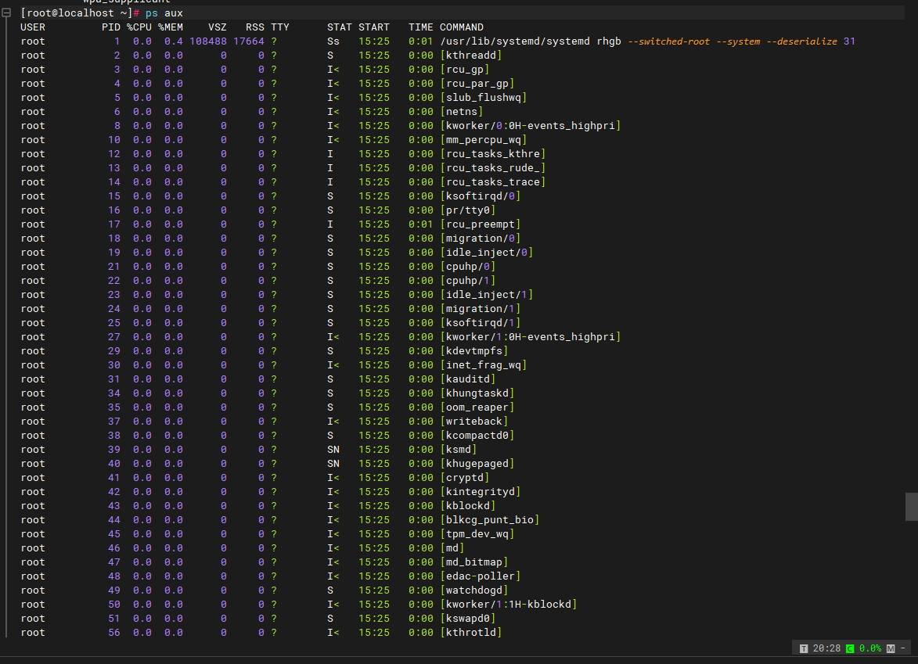Screen dimensions: 918x664
Task: Click the START column header
Action: pyautogui.click(x=374, y=27)
